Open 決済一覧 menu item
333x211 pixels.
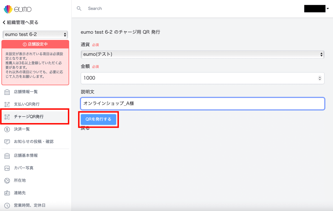tap(35, 129)
